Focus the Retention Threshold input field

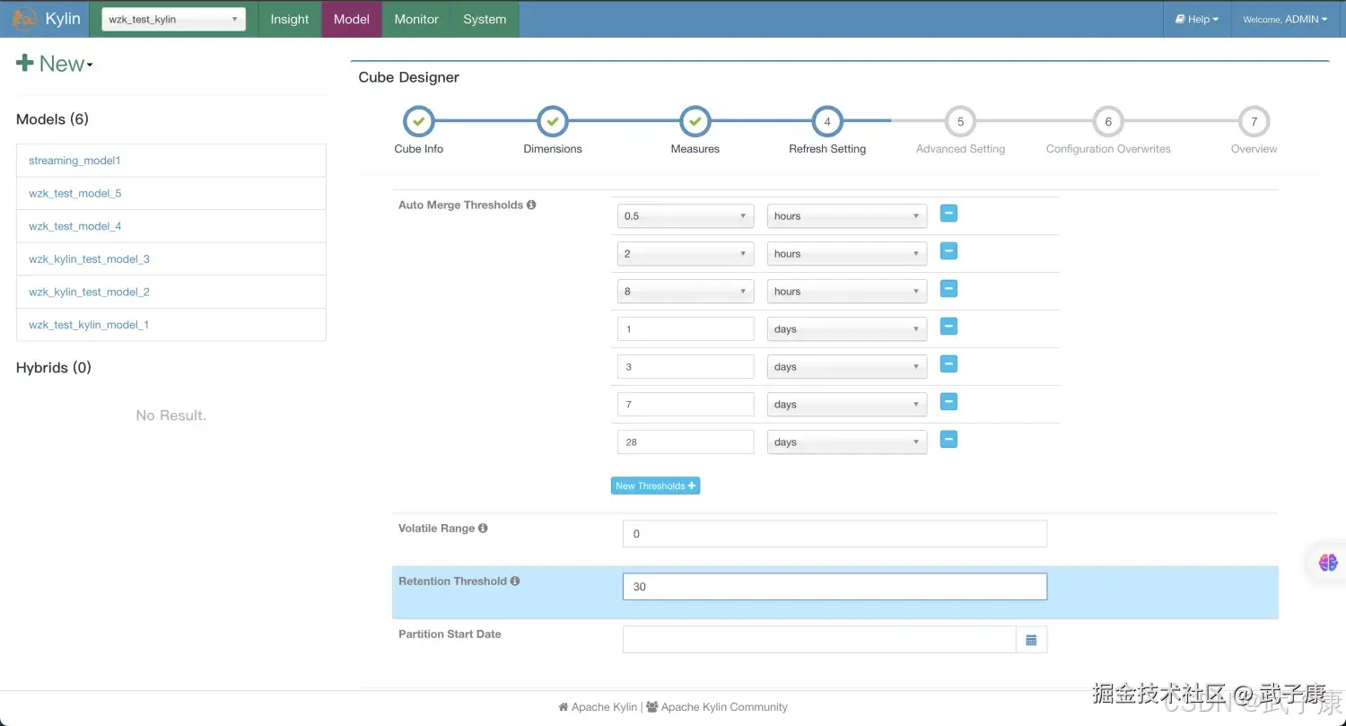coord(835,587)
